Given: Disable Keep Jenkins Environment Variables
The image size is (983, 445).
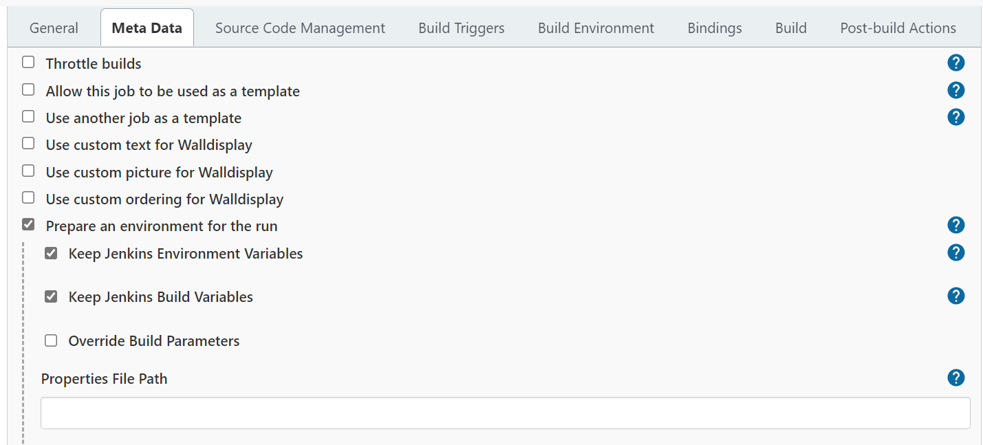Looking at the screenshot, I should click(x=51, y=253).
